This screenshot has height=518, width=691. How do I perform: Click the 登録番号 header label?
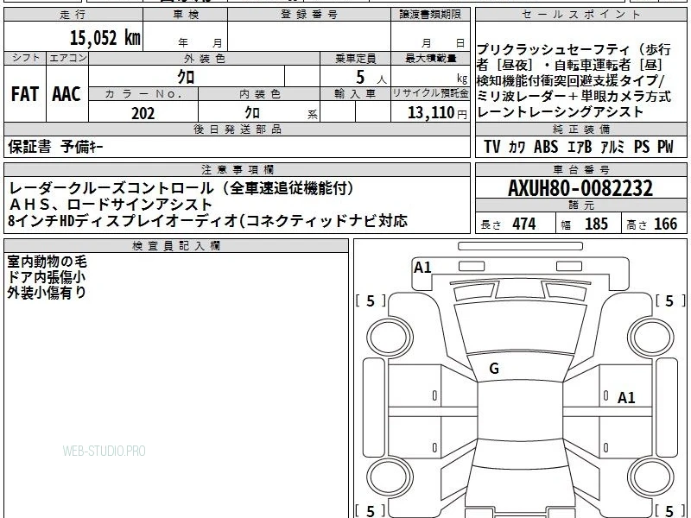click(309, 15)
